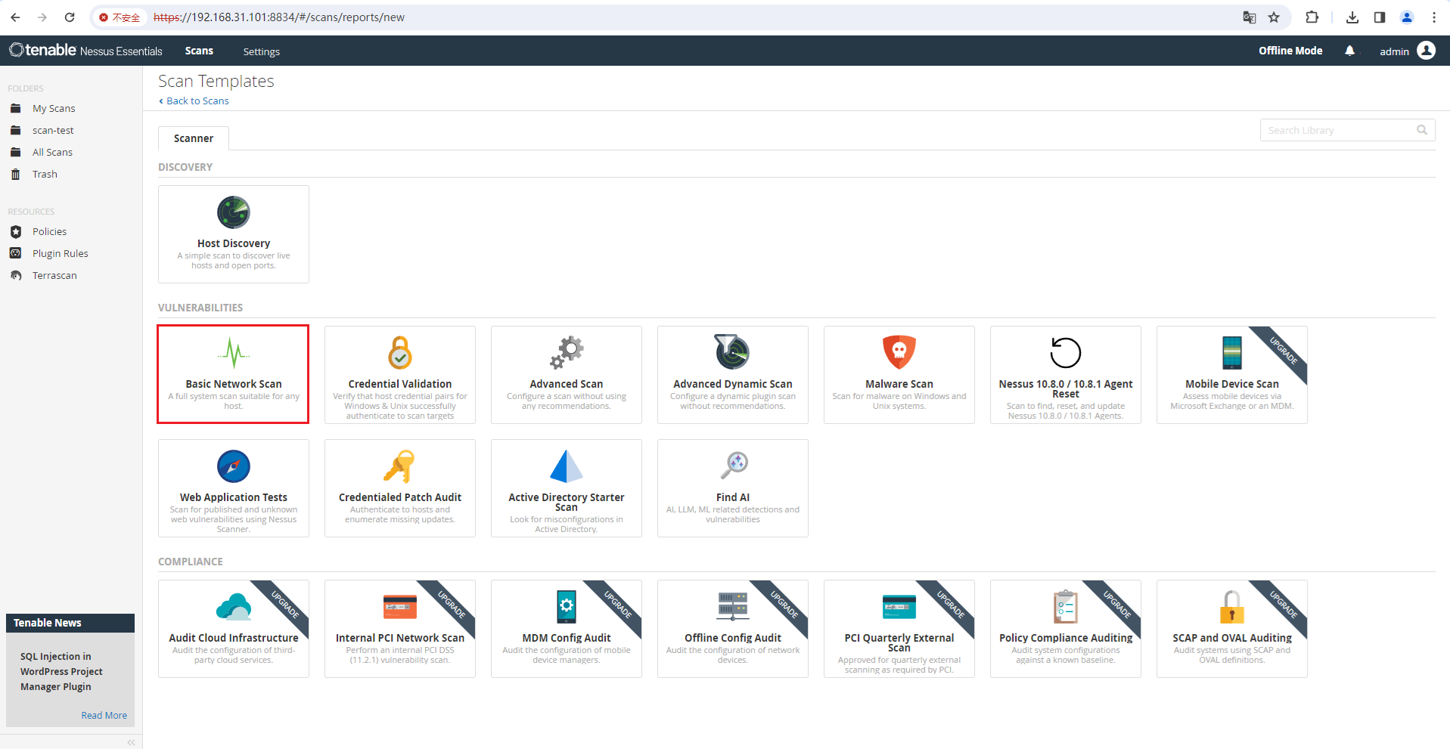Viewport: 1450px width, 749px height.
Task: Open browser extensions puzzle icon
Action: (1312, 17)
